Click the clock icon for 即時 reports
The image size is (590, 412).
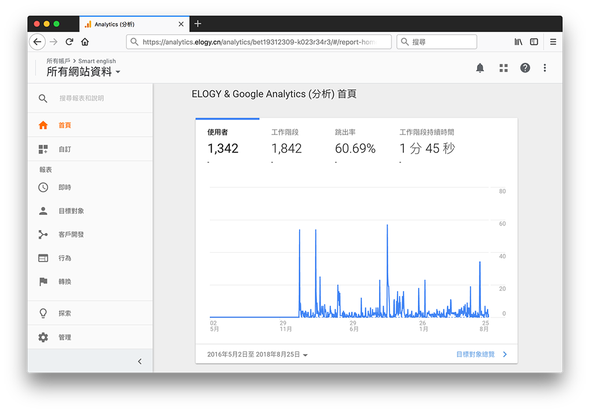[x=43, y=187]
